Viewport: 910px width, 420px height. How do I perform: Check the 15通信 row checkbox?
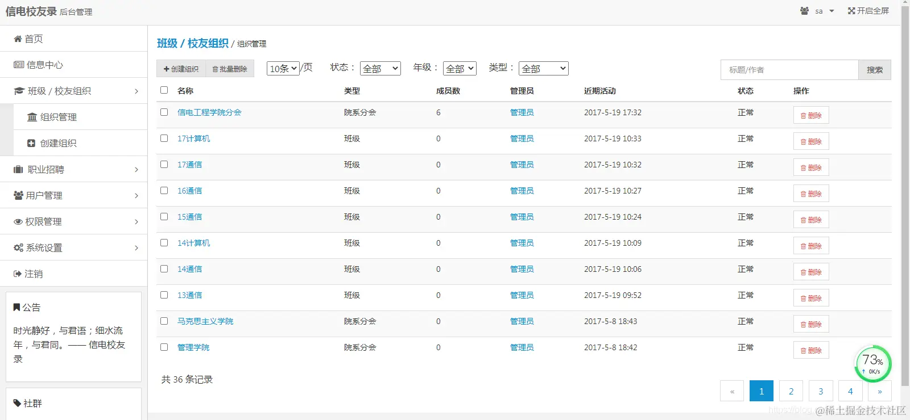coord(164,216)
